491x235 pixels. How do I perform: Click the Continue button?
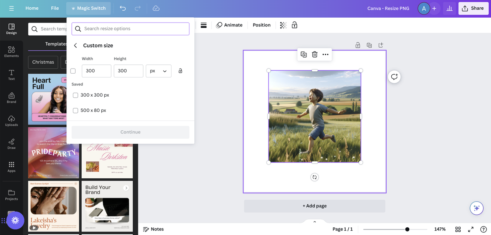pyautogui.click(x=130, y=132)
